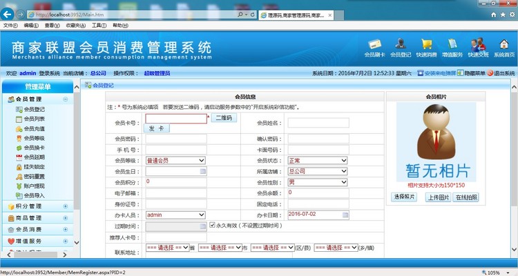Go to 系统首页 home icon
518x276 pixels.
pos(504,48)
